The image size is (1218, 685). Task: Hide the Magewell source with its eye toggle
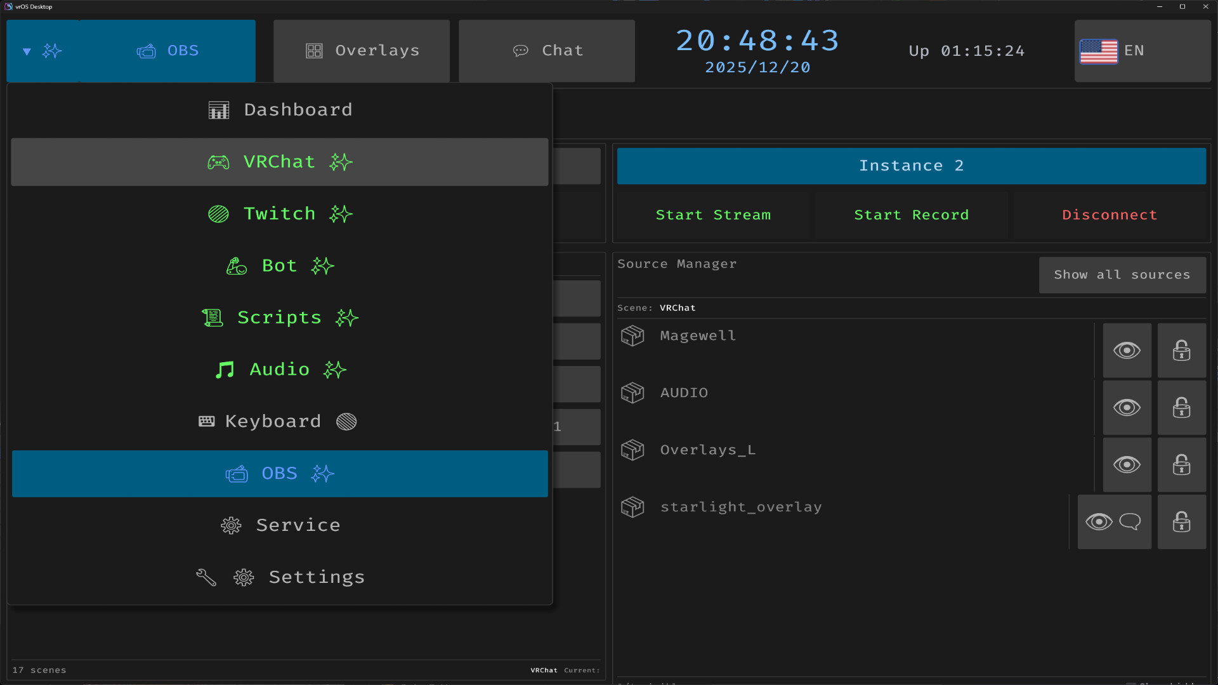tap(1127, 350)
